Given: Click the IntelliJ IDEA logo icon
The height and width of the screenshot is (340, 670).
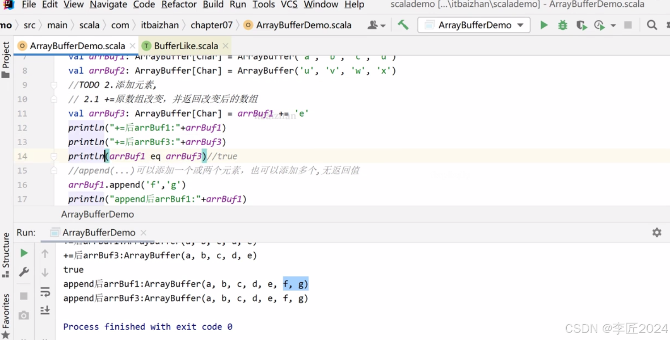Looking at the screenshot, I should click(x=7, y=4).
